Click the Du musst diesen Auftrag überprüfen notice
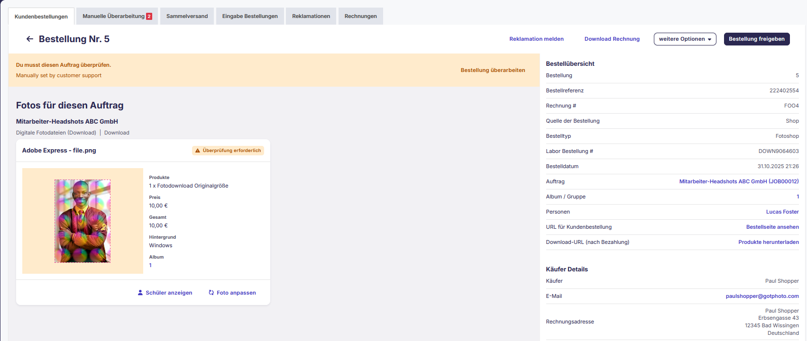807x341 pixels. click(x=64, y=65)
